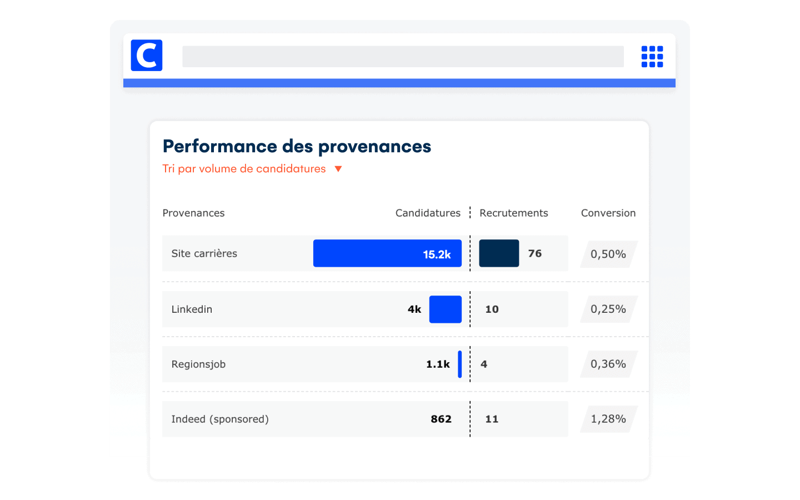Expand the sort dropdown arrow
The height and width of the screenshot is (500, 800).
[338, 169]
